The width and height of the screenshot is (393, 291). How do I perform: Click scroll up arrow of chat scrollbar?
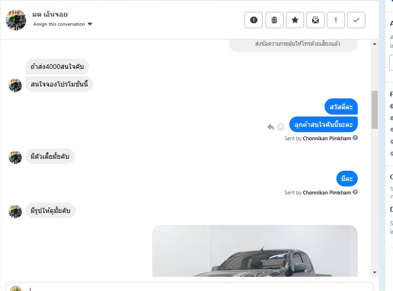pos(375,44)
